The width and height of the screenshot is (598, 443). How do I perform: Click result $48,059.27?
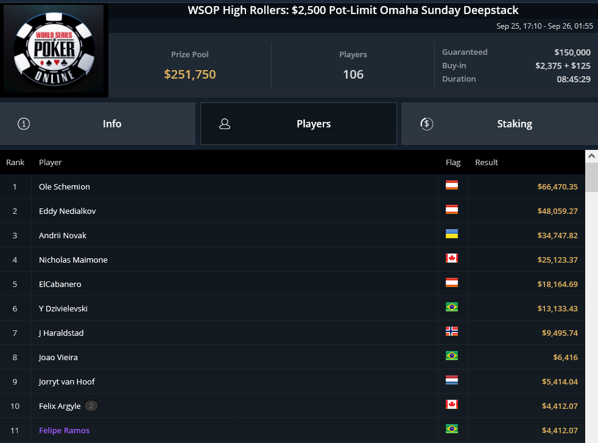pyautogui.click(x=558, y=211)
